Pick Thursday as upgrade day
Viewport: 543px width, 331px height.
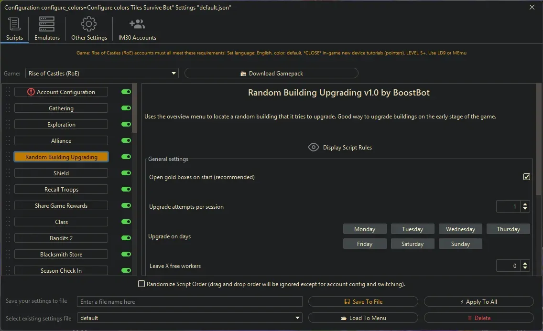508,229
